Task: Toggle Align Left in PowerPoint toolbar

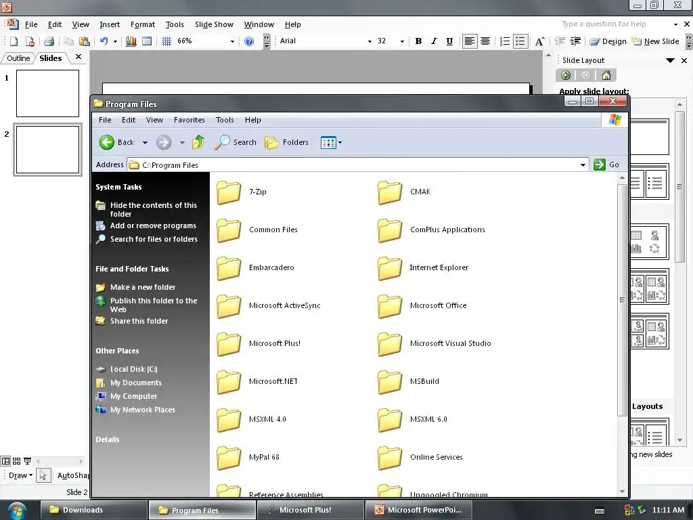Action: [x=470, y=41]
